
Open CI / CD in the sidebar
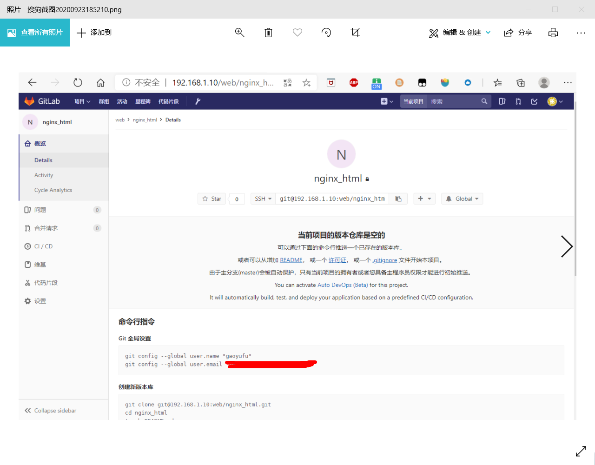pos(64,246)
